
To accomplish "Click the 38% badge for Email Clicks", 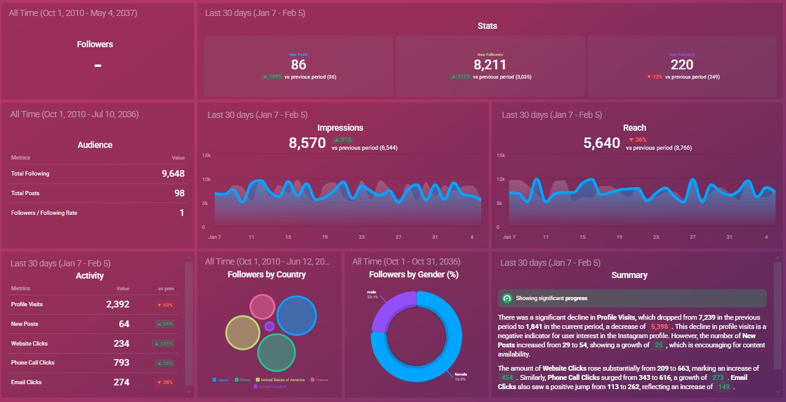I will [x=164, y=382].
